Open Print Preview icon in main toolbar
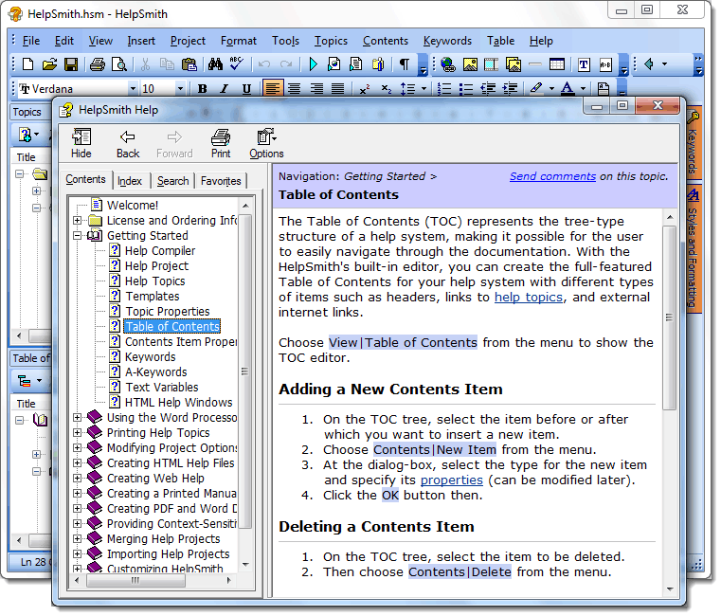The image size is (721, 616). click(x=119, y=63)
